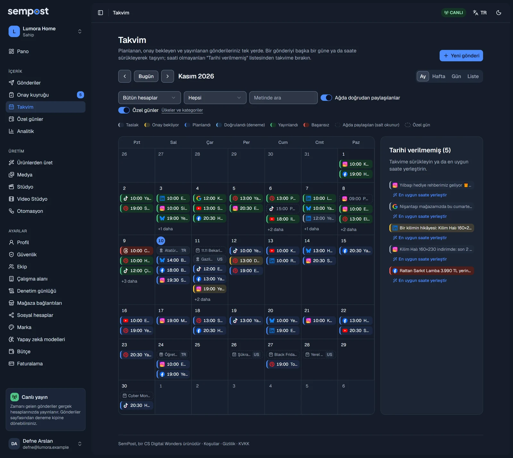Screen dimensions: 513x458
Task: Toggle the Özel günler switch
Action: pos(124,110)
